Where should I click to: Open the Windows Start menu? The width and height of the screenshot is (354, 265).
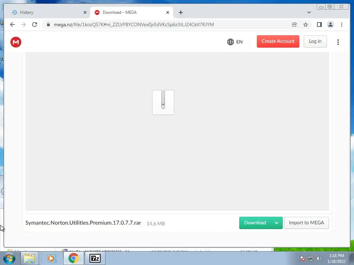[9, 258]
